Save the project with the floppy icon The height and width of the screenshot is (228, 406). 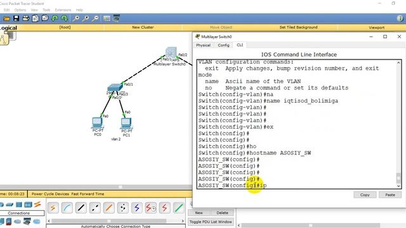click(16, 18)
